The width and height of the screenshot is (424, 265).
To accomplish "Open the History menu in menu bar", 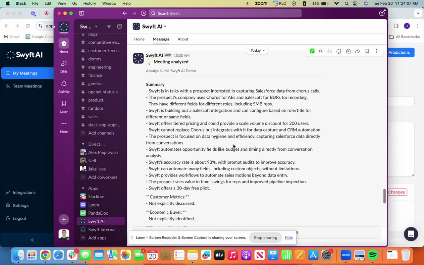I will (x=90, y=3).
